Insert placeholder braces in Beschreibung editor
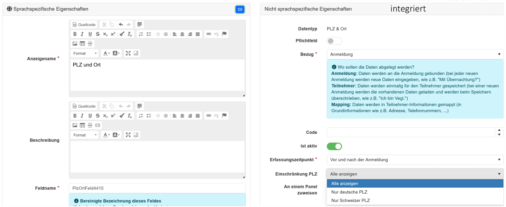 98,125
